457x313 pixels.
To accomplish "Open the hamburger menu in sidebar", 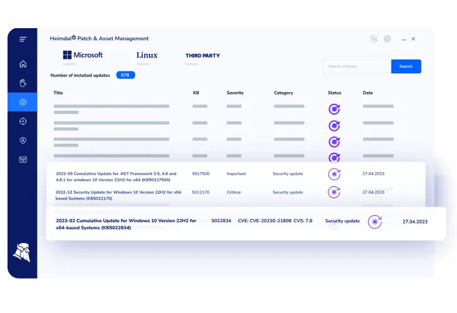I will tap(23, 39).
